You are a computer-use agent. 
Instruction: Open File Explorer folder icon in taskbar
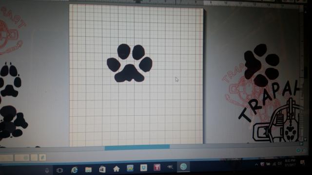[88, 170]
